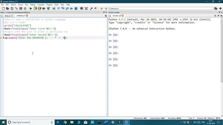
Task: Clear console eraser icon
Action: click(x=218, y=16)
